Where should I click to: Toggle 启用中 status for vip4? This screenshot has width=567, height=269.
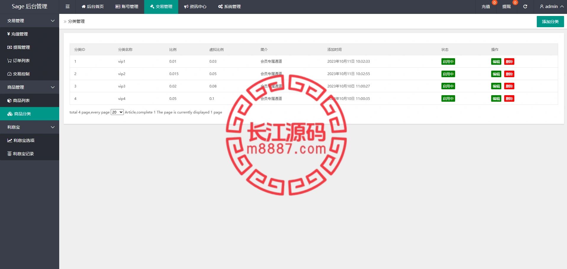tap(448, 99)
